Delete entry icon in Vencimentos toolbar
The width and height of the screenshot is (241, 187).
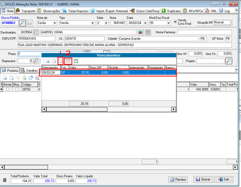60,61
